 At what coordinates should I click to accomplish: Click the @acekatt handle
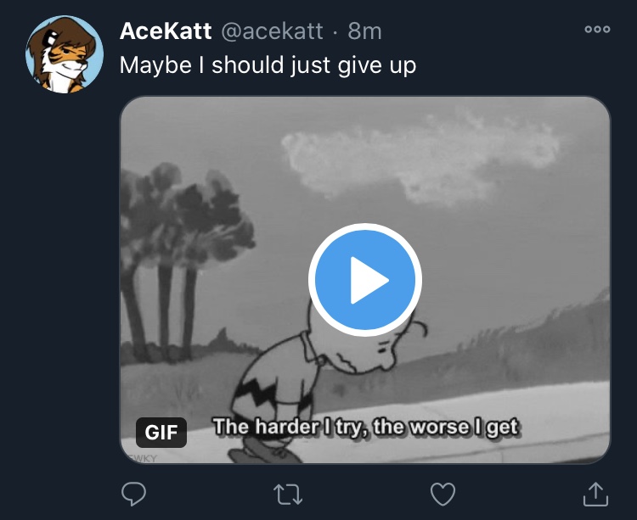tap(272, 31)
